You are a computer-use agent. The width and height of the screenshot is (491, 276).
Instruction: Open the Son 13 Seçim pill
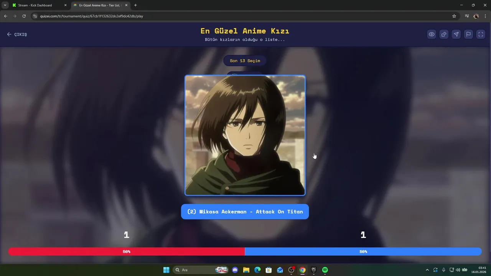[245, 61]
